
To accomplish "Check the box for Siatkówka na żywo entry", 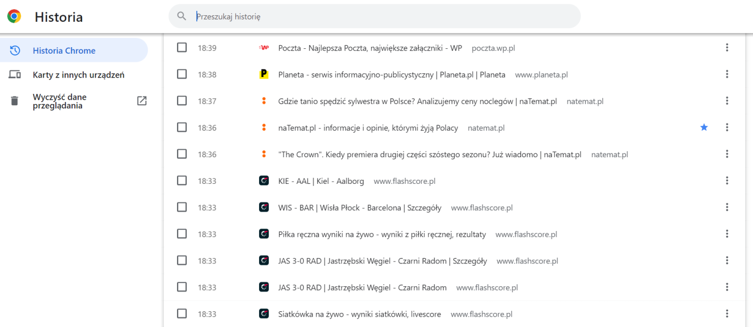I will click(x=182, y=313).
